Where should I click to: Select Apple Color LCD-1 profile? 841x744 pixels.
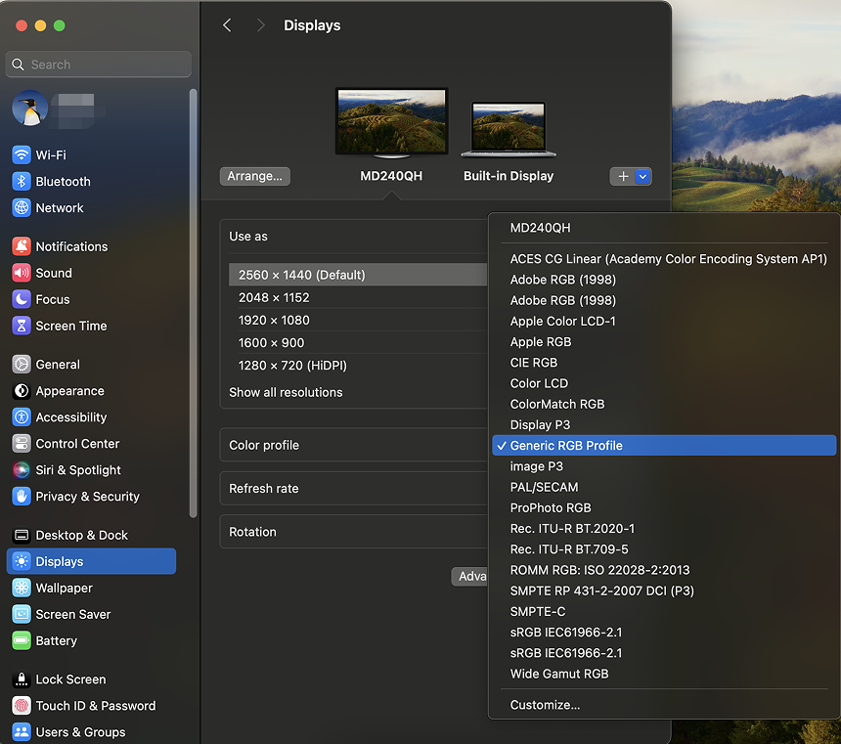664,321
